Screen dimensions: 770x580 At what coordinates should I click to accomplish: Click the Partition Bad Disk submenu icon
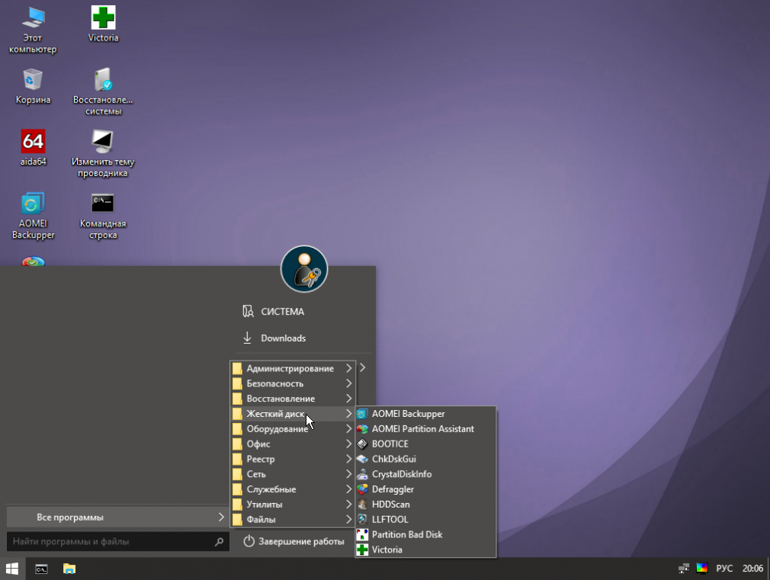pos(362,535)
